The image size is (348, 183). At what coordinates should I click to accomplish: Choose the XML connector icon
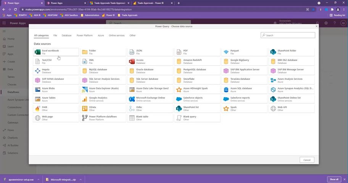click(85, 61)
